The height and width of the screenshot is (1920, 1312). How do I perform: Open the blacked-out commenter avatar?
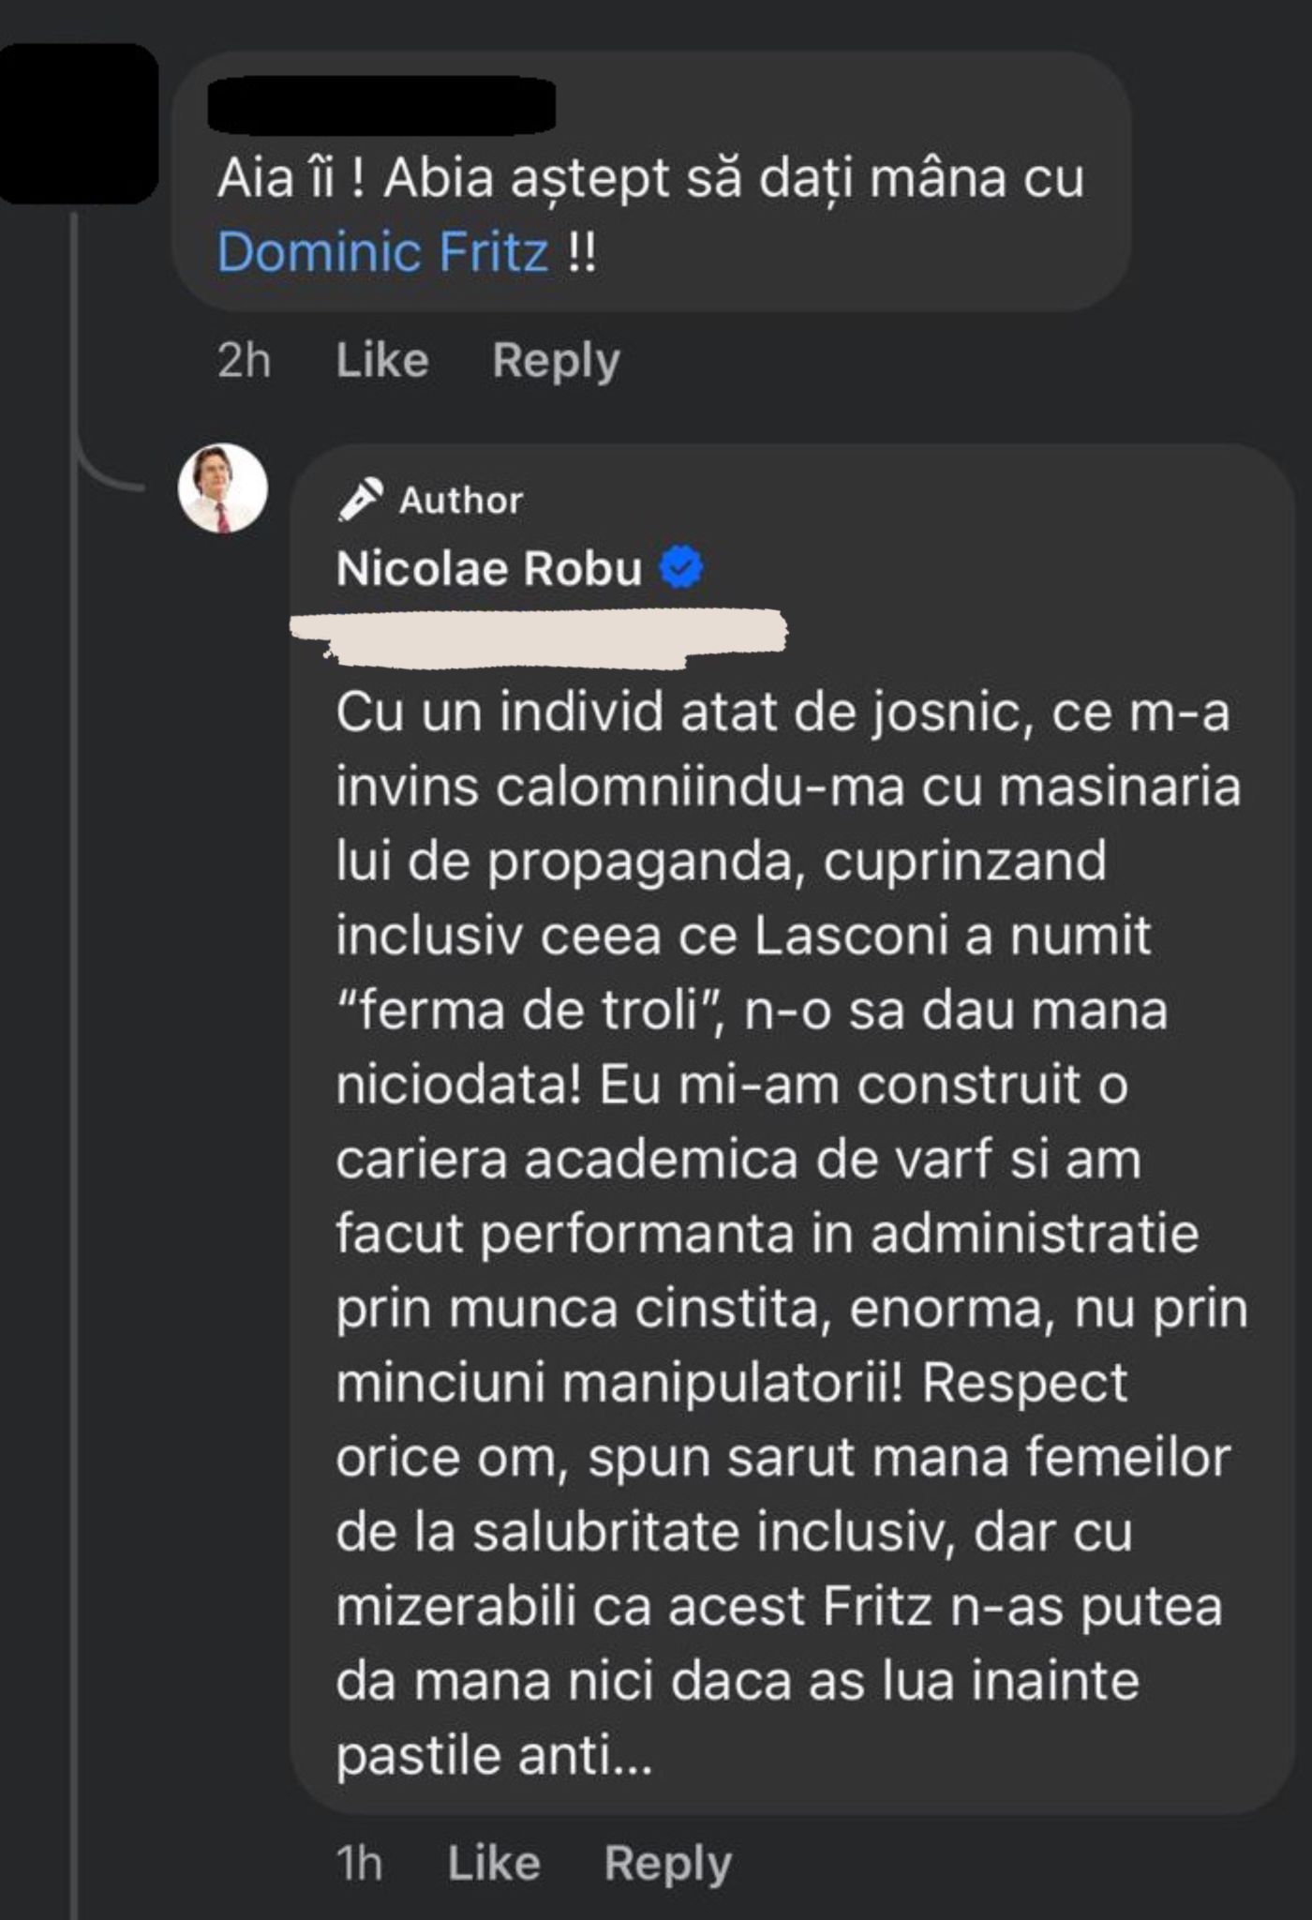(78, 123)
